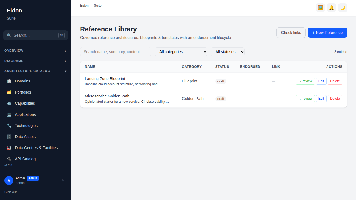Click the Microservice Golden Path name
The height and width of the screenshot is (200, 356).
click(107, 96)
